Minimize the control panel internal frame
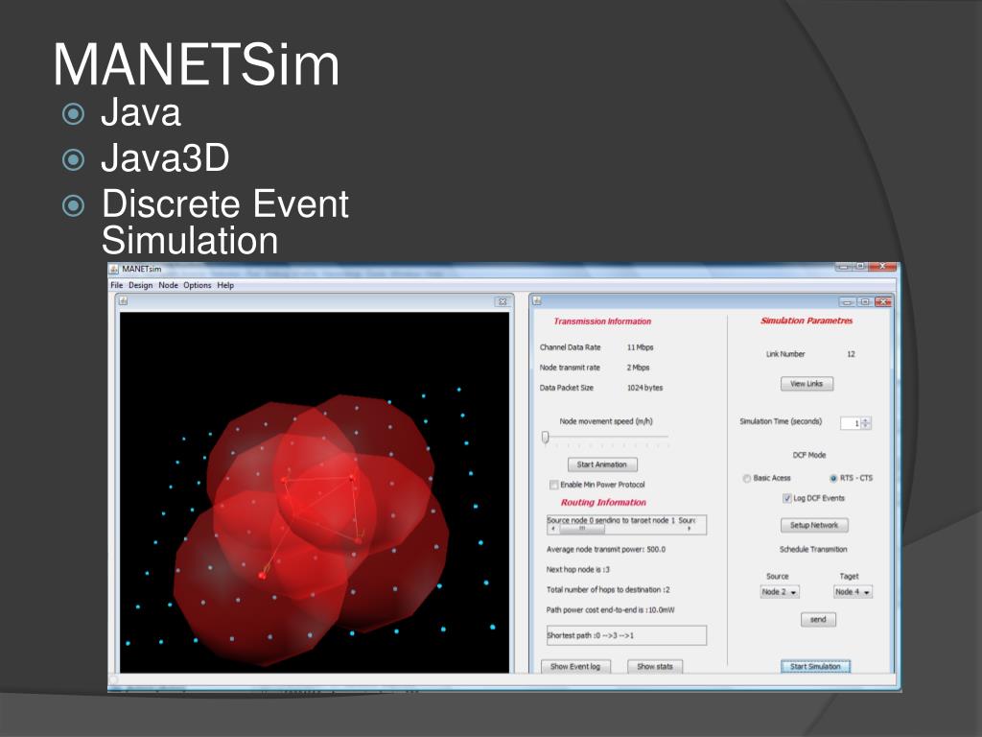 pos(848,302)
